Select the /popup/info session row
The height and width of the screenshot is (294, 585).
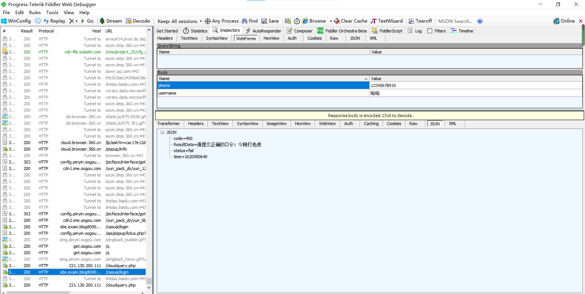click(x=74, y=149)
